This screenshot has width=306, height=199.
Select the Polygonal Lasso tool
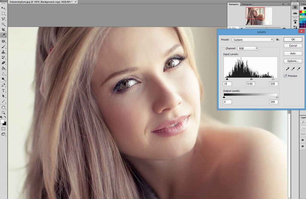(x=3, y=19)
